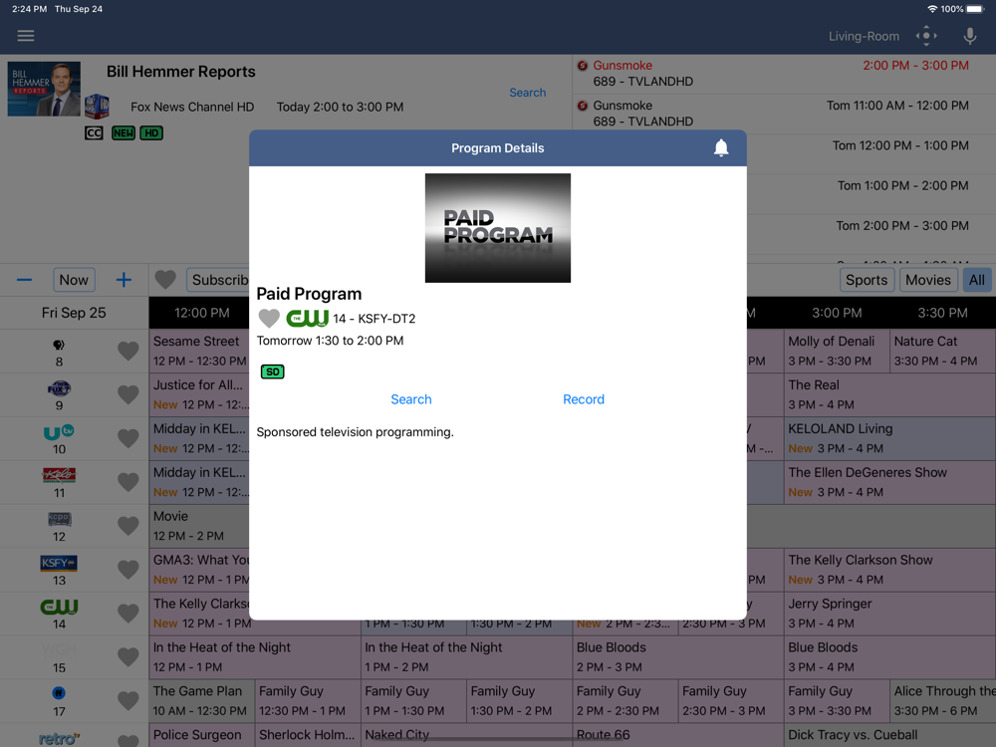
Task: Open The Real 3 PM program
Action: [889, 394]
